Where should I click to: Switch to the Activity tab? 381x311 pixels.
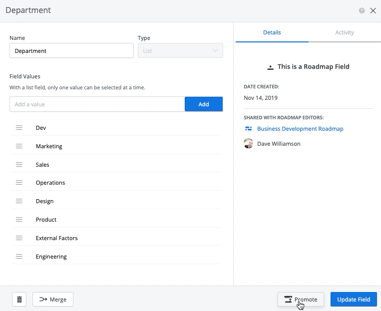[x=345, y=32]
